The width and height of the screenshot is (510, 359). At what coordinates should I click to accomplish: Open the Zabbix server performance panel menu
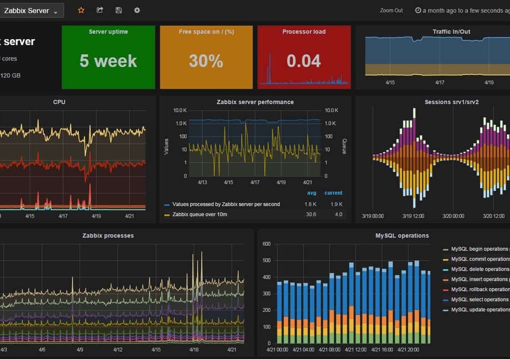(x=255, y=102)
